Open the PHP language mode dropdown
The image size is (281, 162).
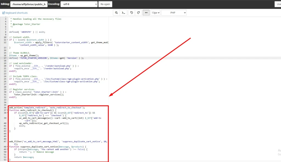[174, 13]
